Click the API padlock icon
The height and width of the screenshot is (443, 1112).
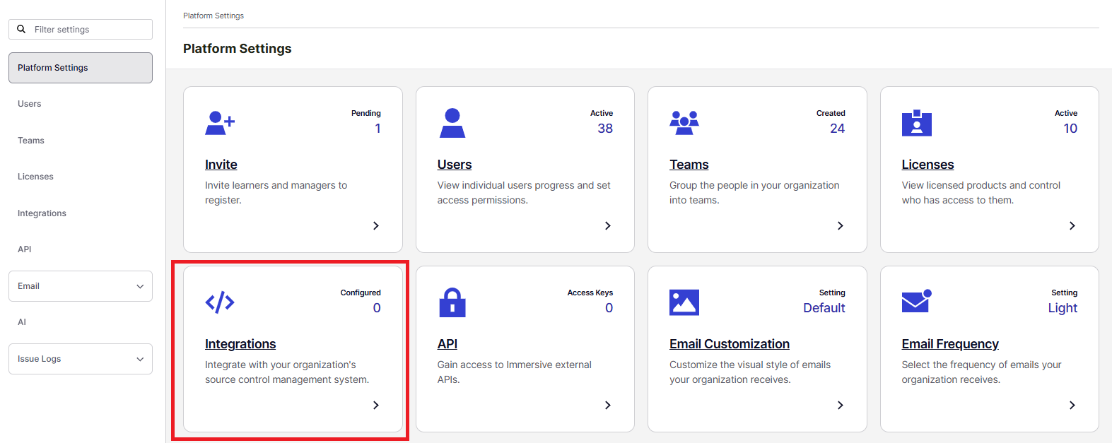point(452,302)
